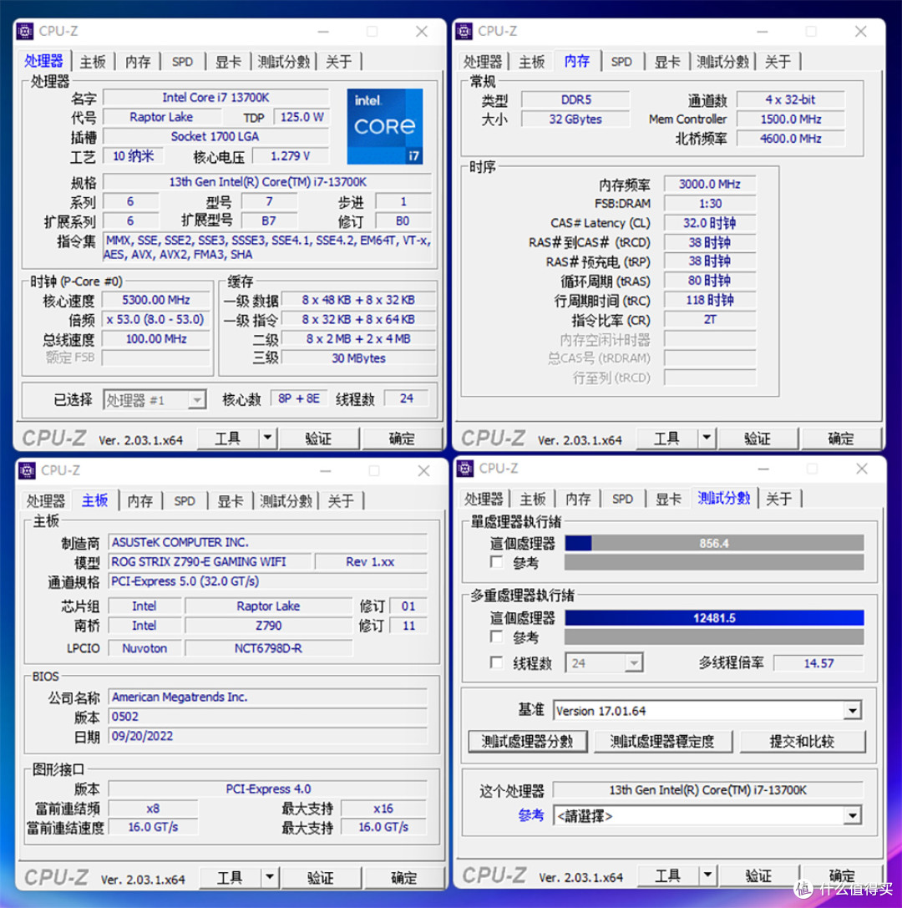Open 关于 tab in memory window

point(778,61)
